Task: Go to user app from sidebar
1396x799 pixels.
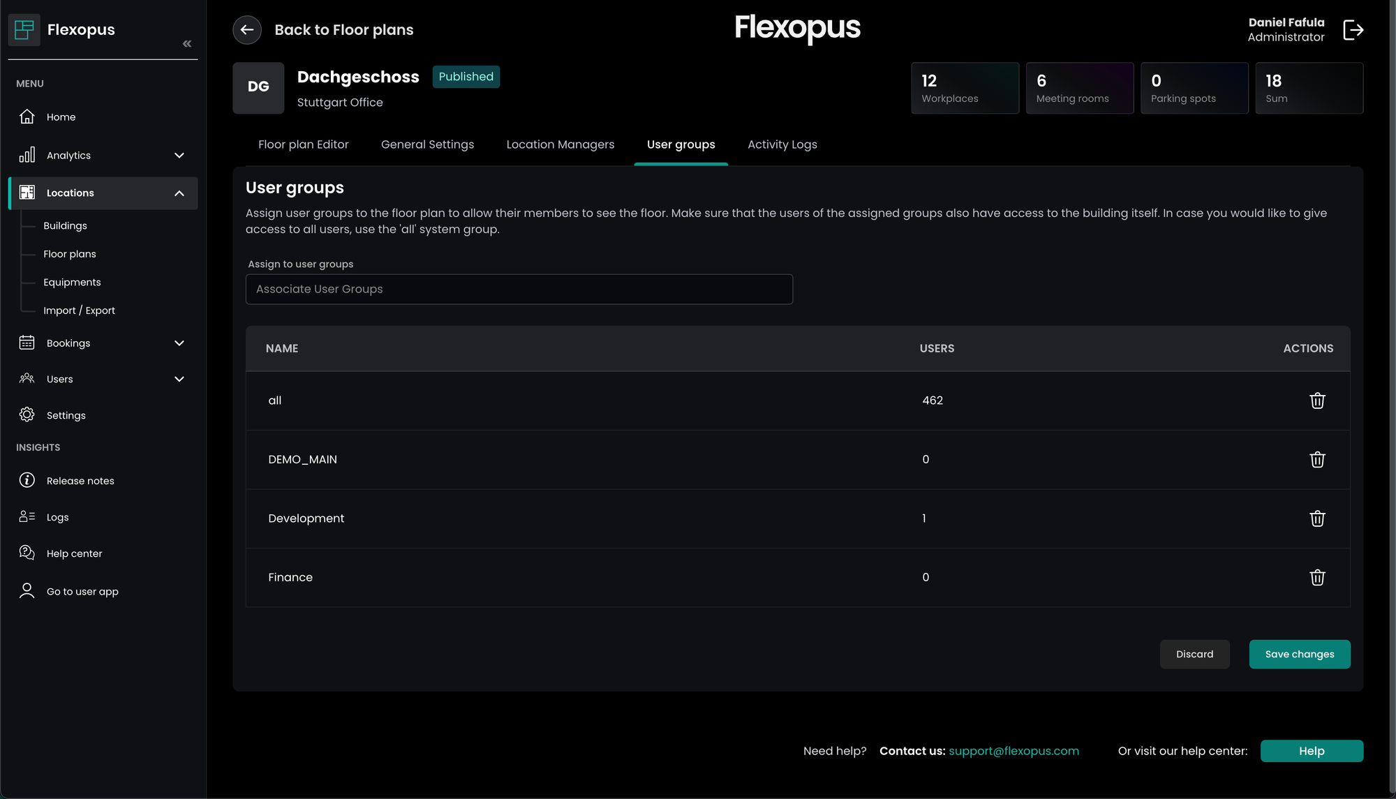Action: click(x=82, y=591)
